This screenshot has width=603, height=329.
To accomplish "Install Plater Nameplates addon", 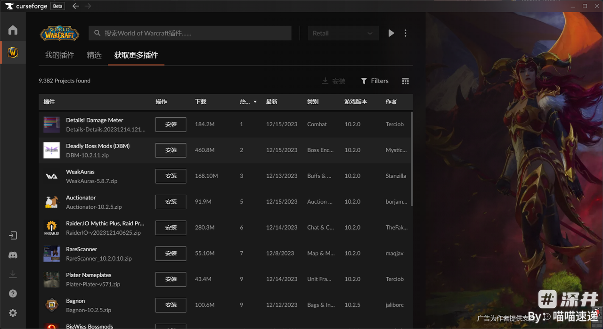I will [171, 279].
